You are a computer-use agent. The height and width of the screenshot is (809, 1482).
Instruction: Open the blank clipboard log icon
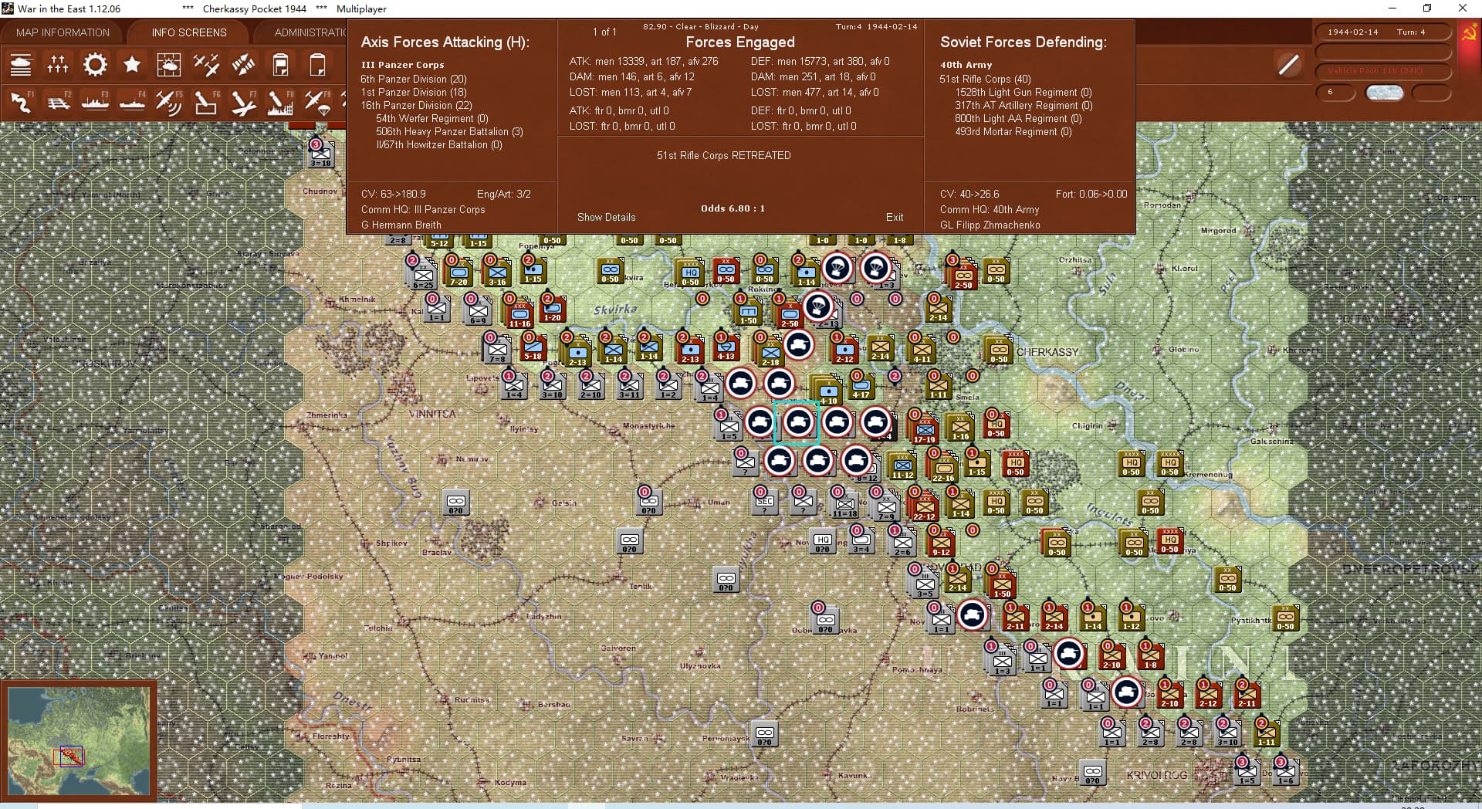click(317, 65)
